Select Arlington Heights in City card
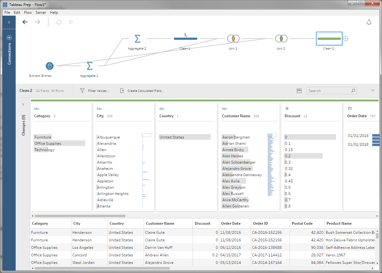382x273 pixels. point(113,193)
